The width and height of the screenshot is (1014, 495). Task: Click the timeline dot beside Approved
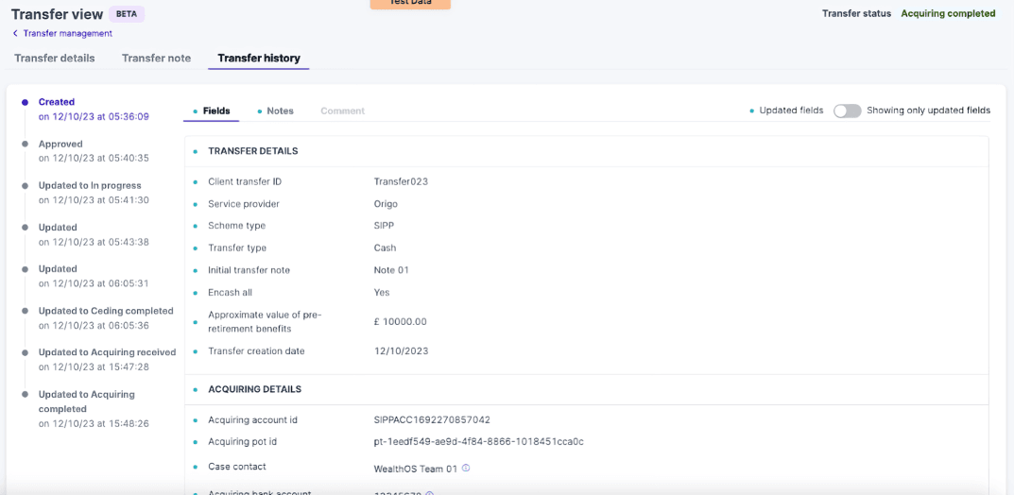[x=25, y=145]
